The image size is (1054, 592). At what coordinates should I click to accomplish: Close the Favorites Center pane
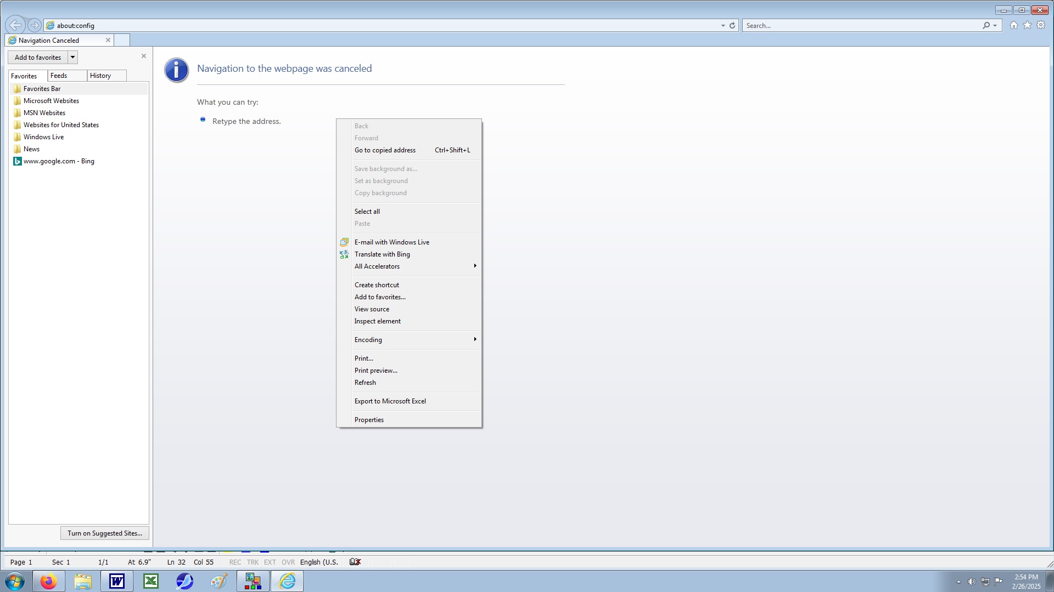[x=144, y=56]
